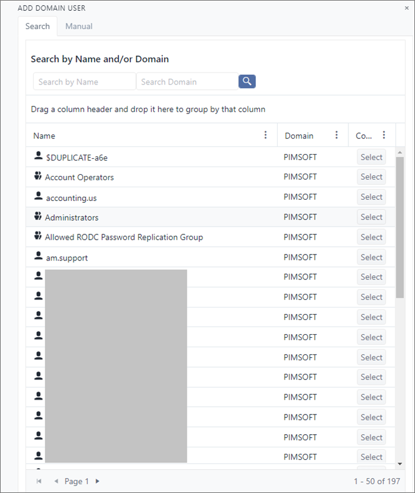Click the magnifying glass search button
This screenshot has height=493, width=415.
coord(247,81)
